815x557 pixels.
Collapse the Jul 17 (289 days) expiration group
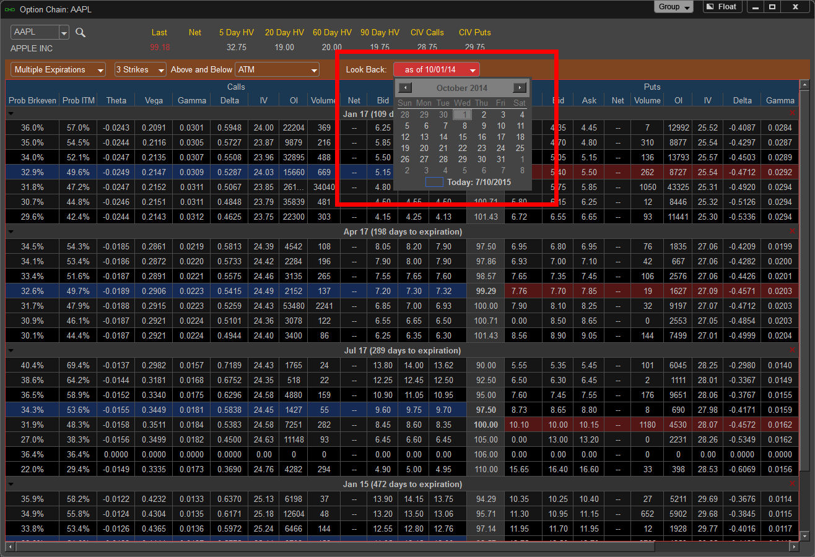[11, 350]
